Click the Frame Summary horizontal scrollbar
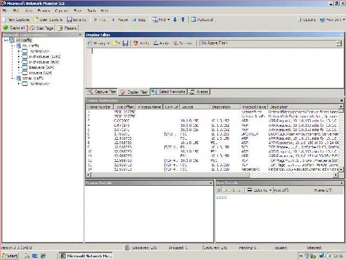This screenshot has width=346, height=260. coord(170,174)
